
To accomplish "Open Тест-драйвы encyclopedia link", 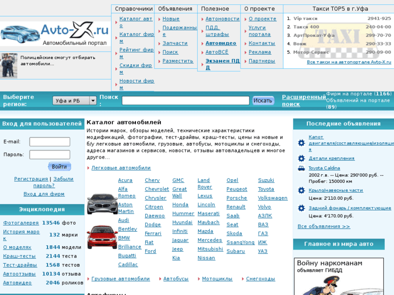I will click(x=20, y=265).
